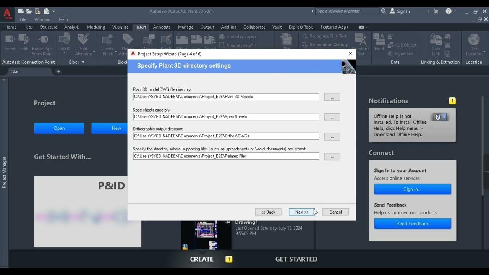
Task: Switch to the Output ribbon tab
Action: (207, 27)
